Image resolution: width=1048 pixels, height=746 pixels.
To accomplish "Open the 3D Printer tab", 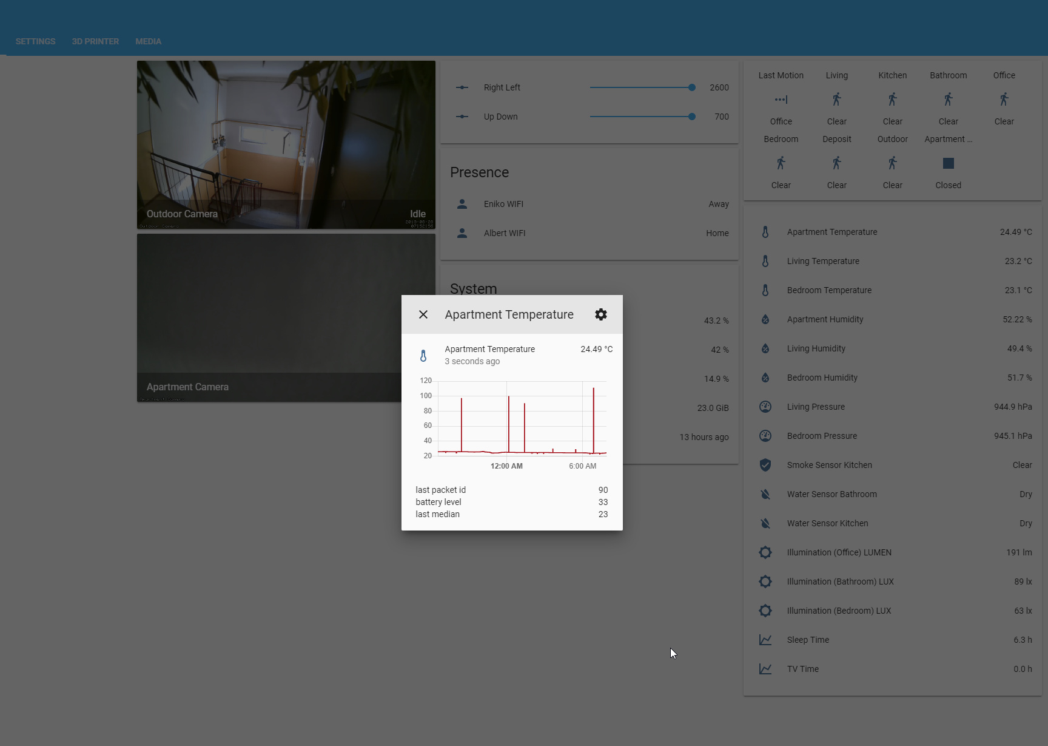I will click(x=95, y=41).
